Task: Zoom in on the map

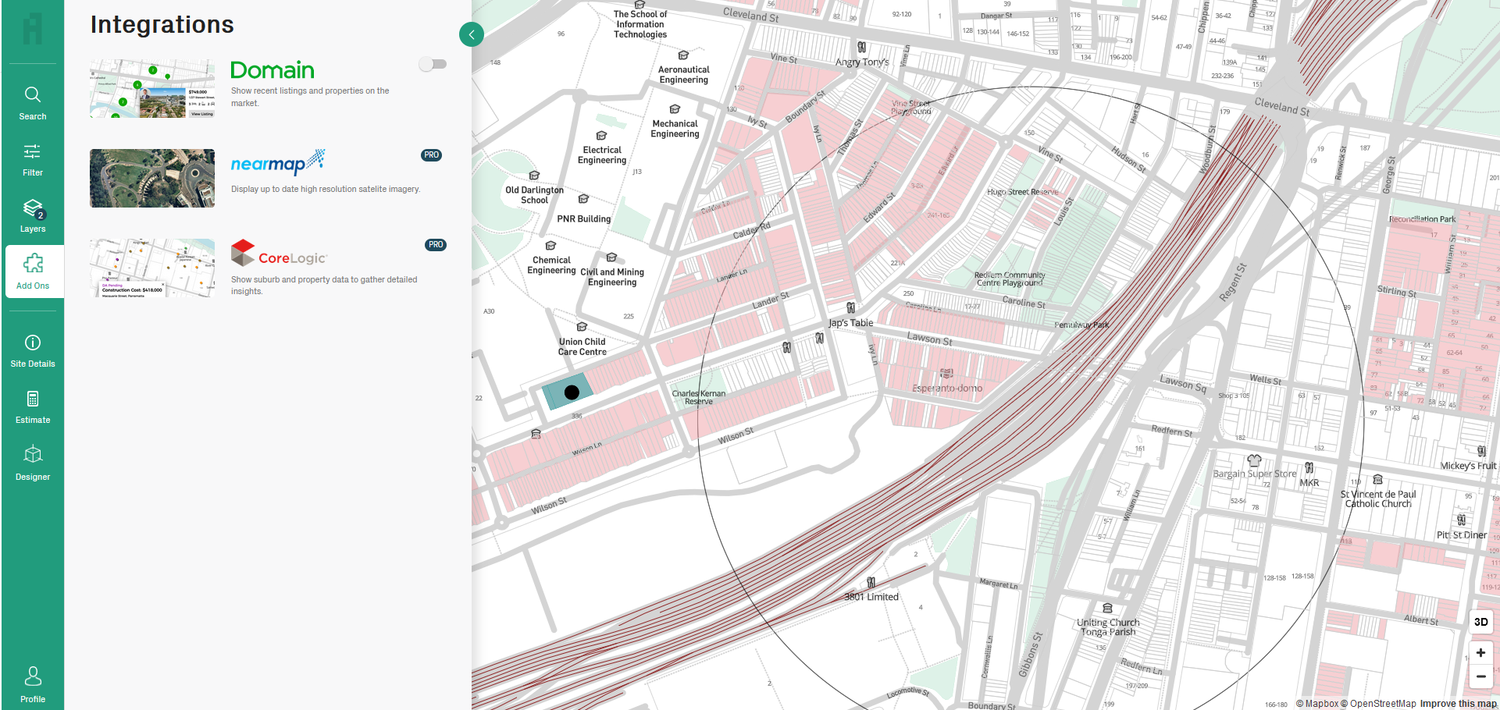Action: [x=1480, y=653]
